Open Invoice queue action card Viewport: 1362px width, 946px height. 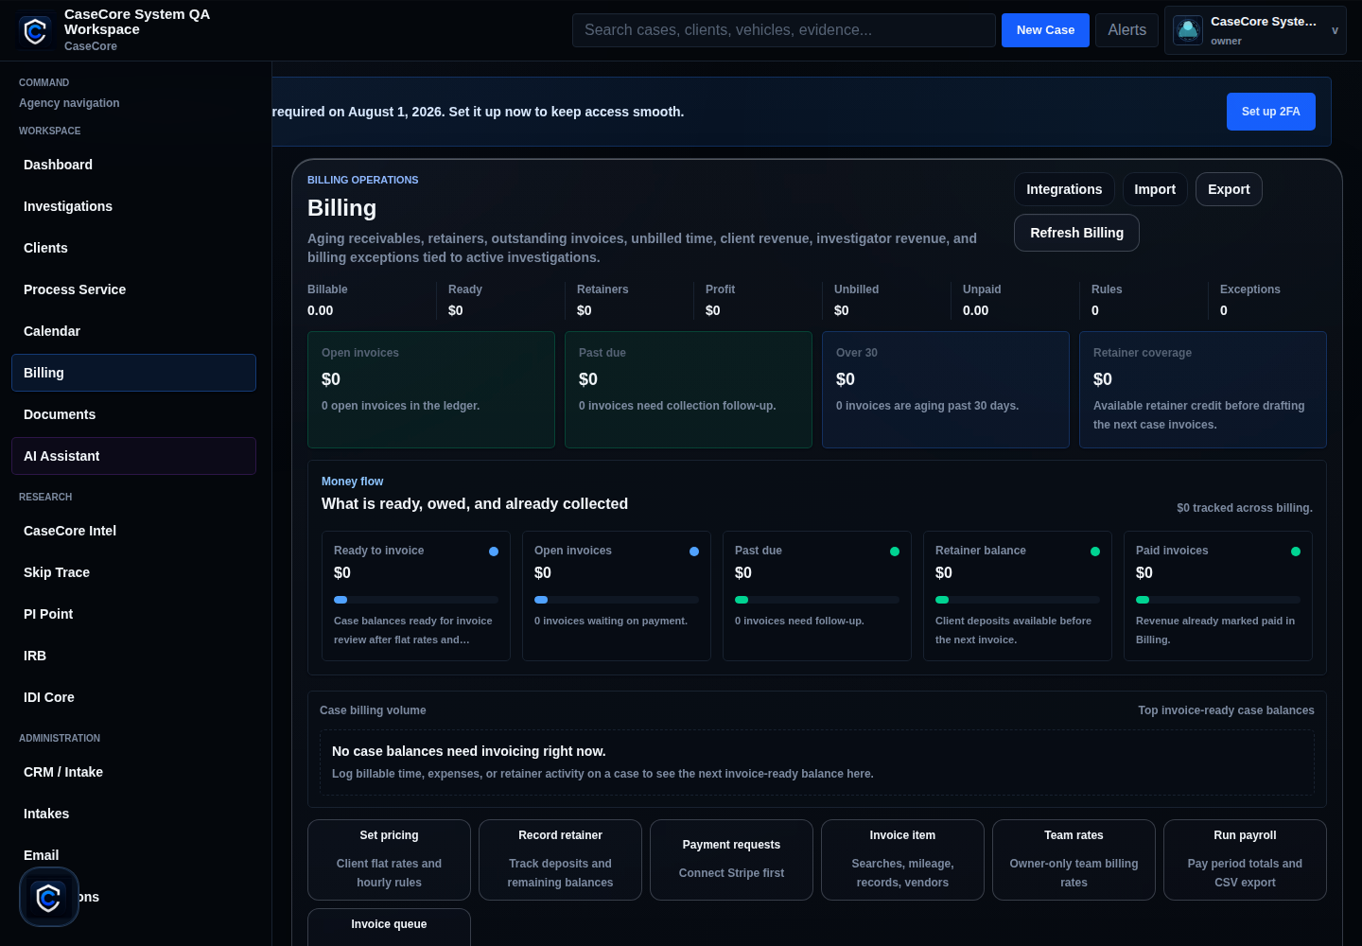click(389, 926)
